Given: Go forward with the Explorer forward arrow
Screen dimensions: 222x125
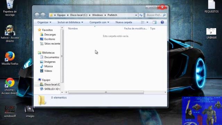Looking at the screenshot, I should 43,15.
